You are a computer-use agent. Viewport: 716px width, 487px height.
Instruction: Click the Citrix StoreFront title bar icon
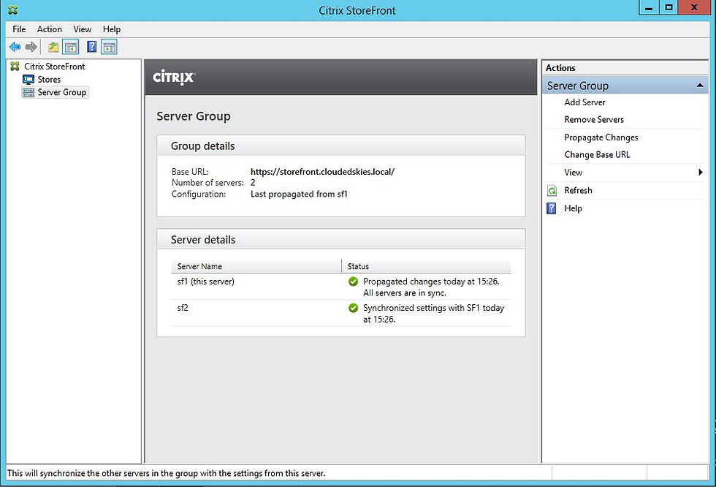coord(13,10)
